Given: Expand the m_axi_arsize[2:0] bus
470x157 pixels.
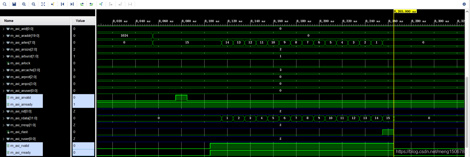Looking at the screenshot, I should pyautogui.click(x=3, y=50).
